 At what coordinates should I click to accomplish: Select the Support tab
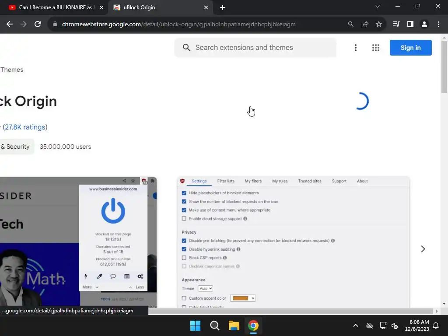(339, 181)
